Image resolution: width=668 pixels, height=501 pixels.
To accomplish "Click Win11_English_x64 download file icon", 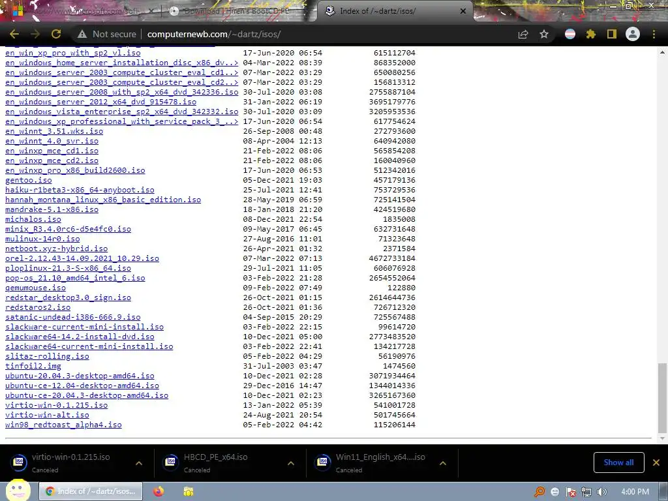I will (x=322, y=462).
